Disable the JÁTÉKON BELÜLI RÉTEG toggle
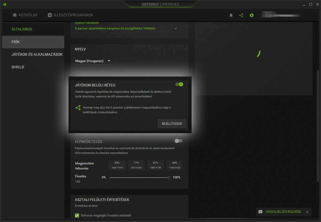Image resolution: width=321 pixels, height=222 pixels. coord(179,84)
